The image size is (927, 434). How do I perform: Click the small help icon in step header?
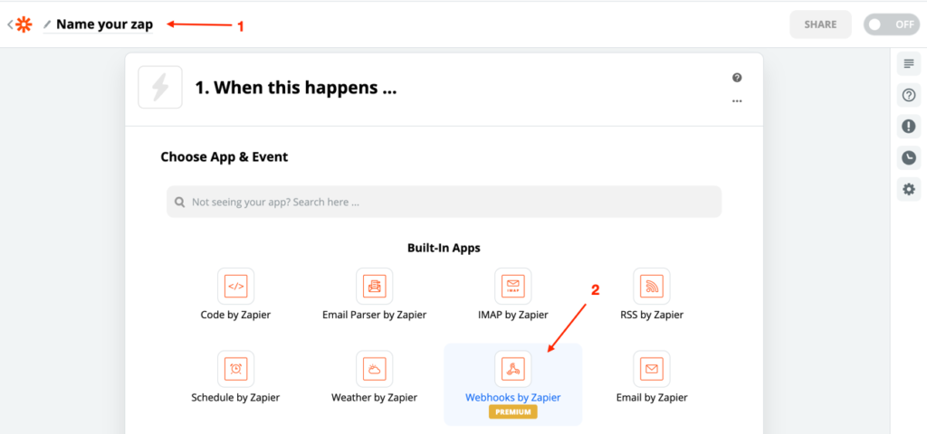(737, 78)
